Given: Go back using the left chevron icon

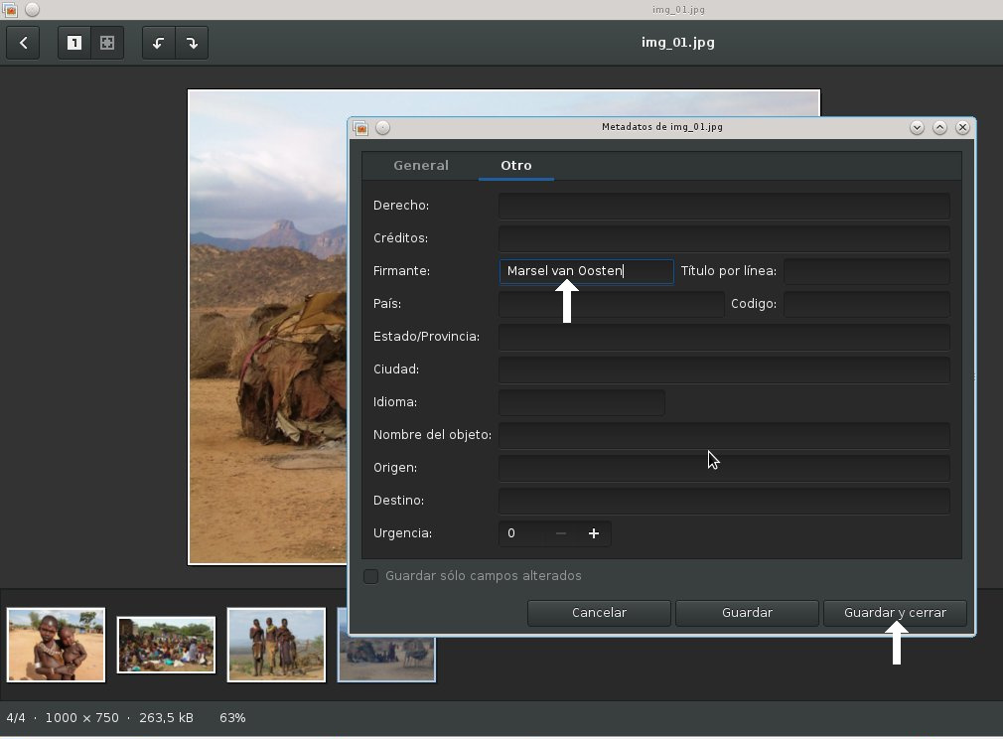Looking at the screenshot, I should click(23, 43).
